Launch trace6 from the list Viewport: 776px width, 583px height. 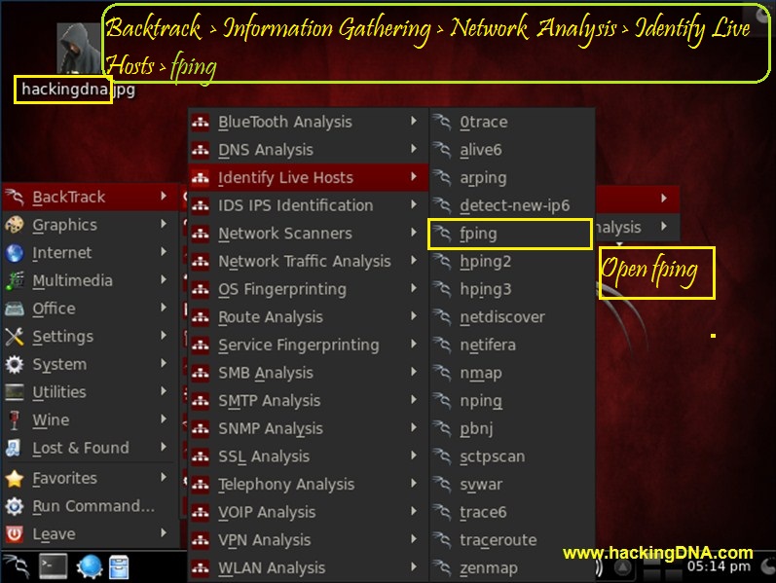(x=512, y=512)
